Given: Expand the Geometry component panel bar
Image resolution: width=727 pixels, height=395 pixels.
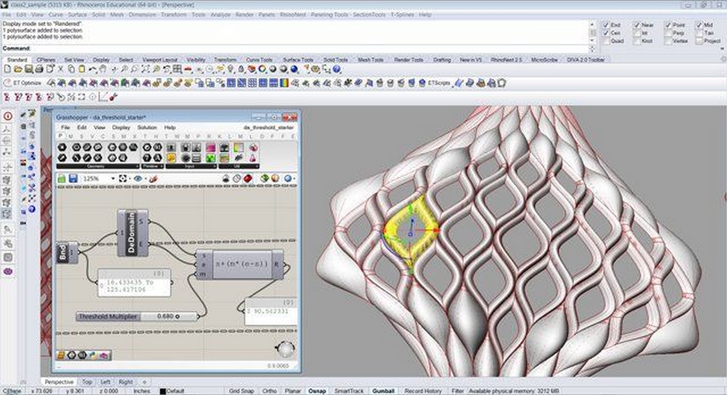Looking at the screenshot, I should 98,167.
